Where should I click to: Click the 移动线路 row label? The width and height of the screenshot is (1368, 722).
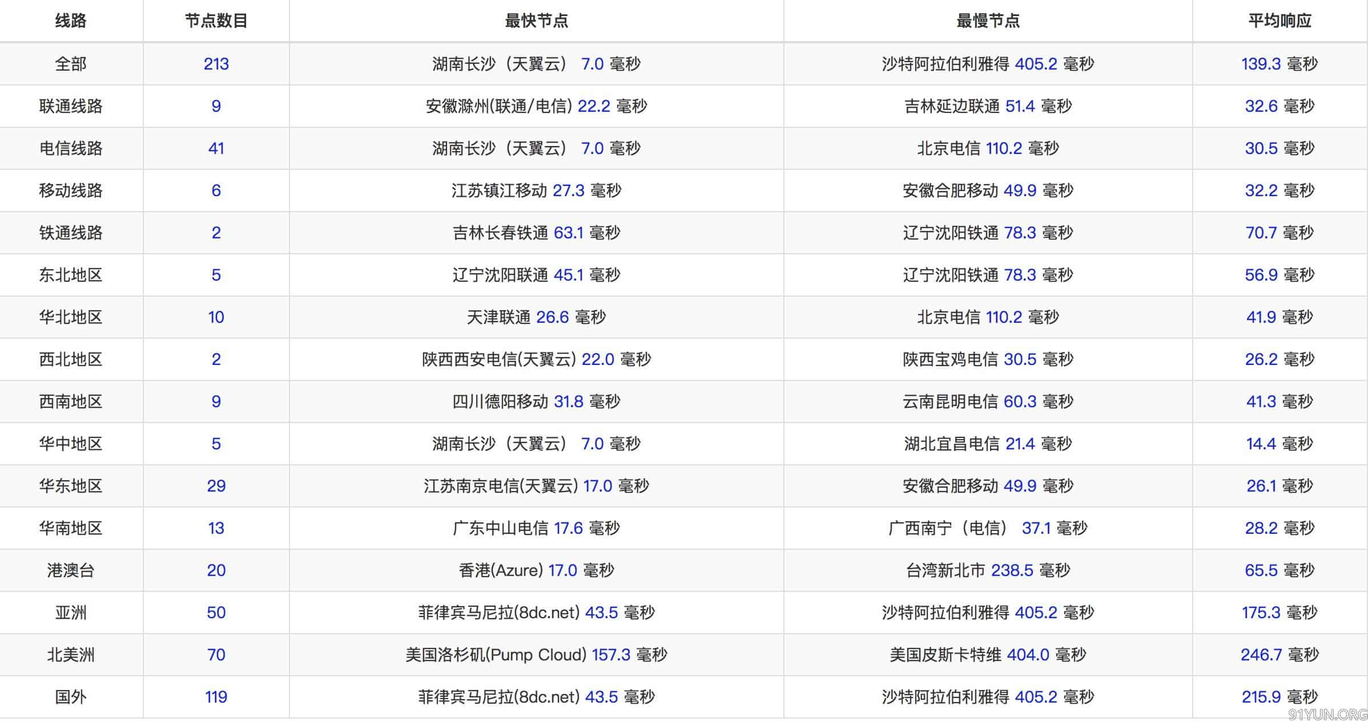(x=71, y=190)
